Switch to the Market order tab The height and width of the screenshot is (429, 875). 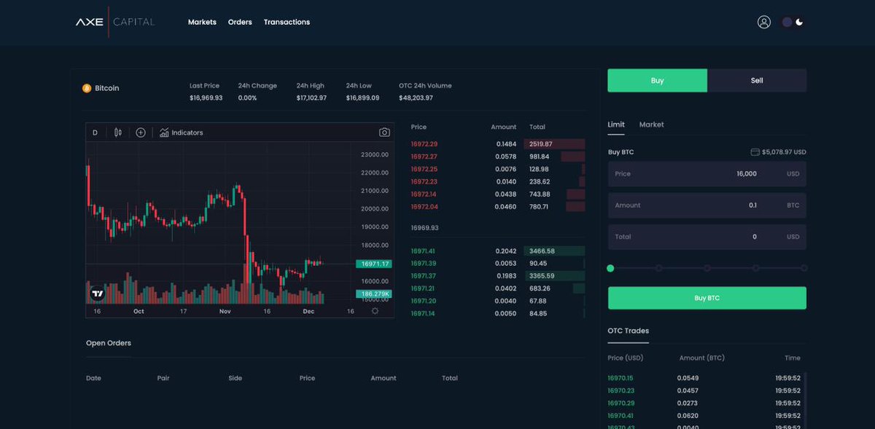click(651, 124)
